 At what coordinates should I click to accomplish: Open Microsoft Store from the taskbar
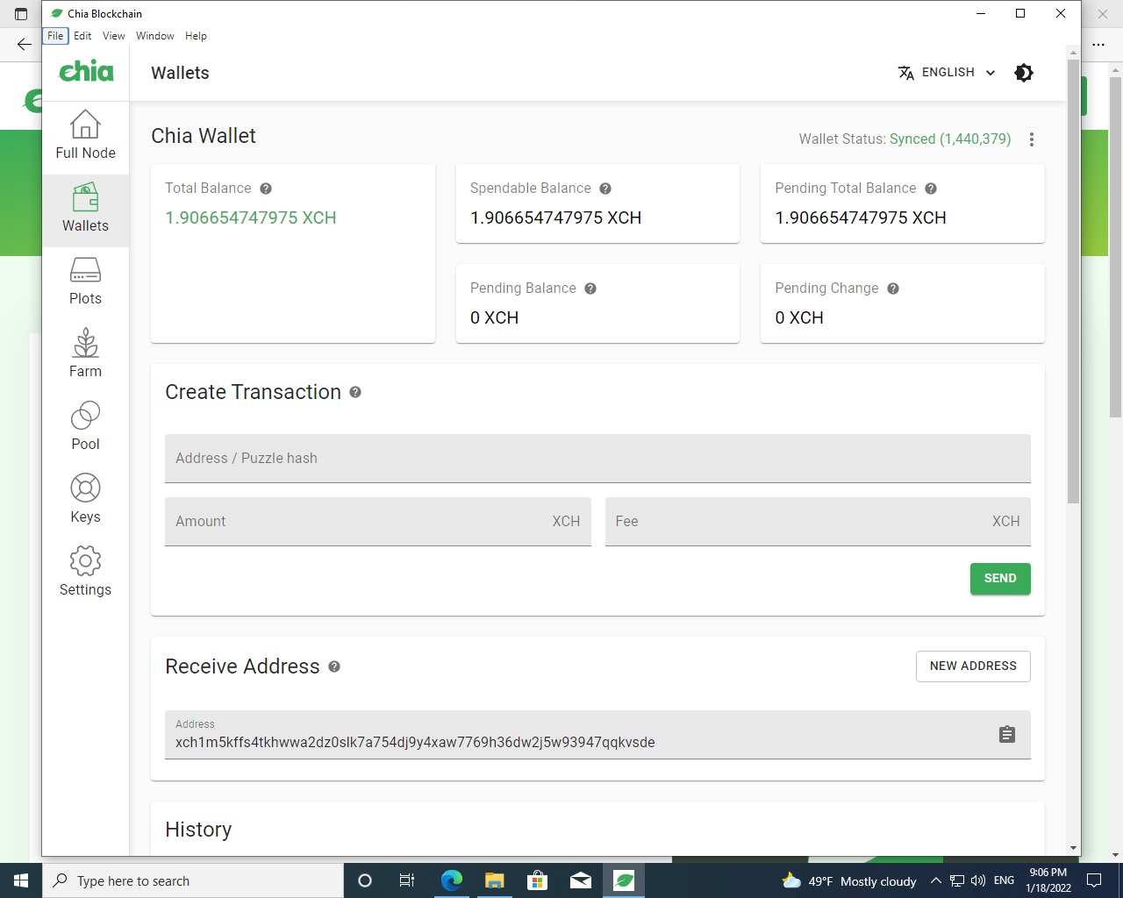(538, 880)
